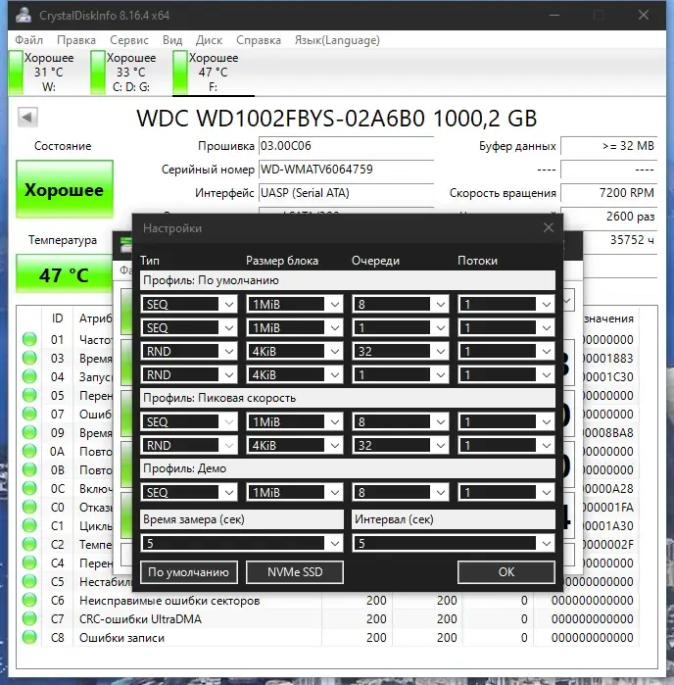Image resolution: width=674 pixels, height=685 pixels.
Task: Click the Прошивка field 03.00C06
Action: click(x=346, y=146)
